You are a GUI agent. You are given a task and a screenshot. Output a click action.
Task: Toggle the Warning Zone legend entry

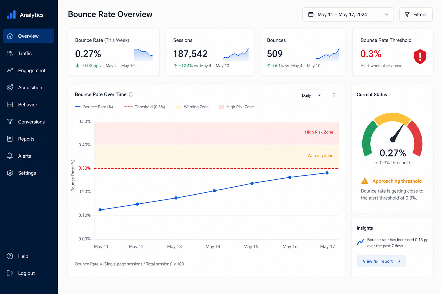[x=192, y=107]
